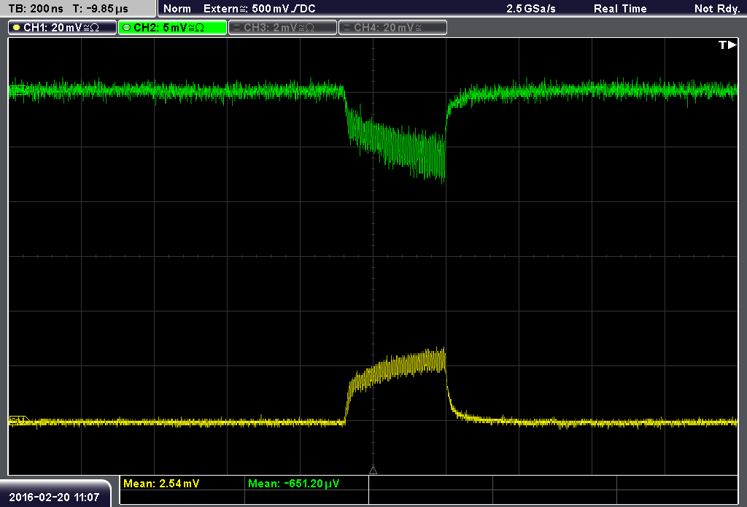Click the 2016-02-20 11:07 date stamp
The height and width of the screenshot is (507, 747).
click(54, 498)
